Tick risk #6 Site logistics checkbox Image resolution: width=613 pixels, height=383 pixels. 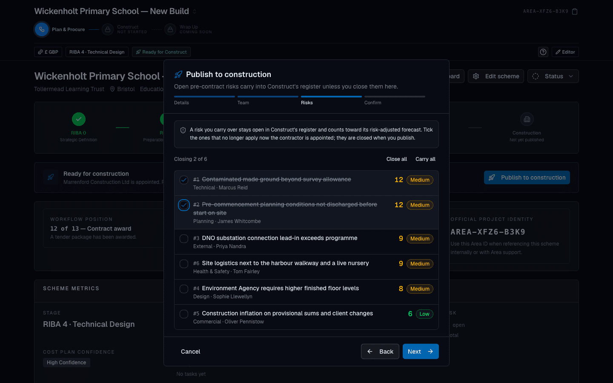click(x=184, y=264)
